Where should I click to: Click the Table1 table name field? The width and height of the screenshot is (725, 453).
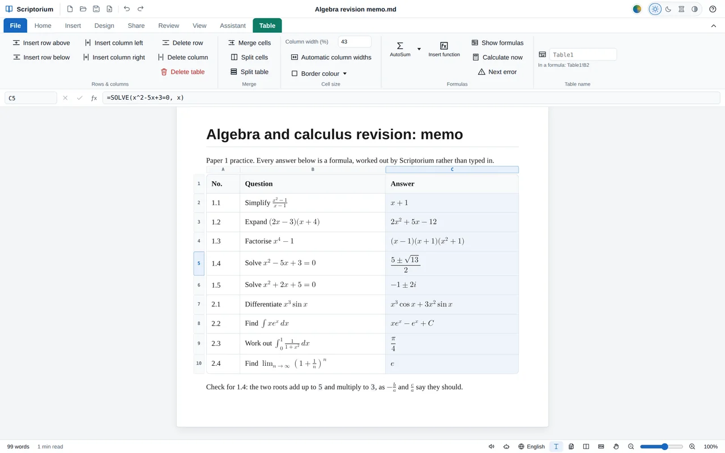583,55
